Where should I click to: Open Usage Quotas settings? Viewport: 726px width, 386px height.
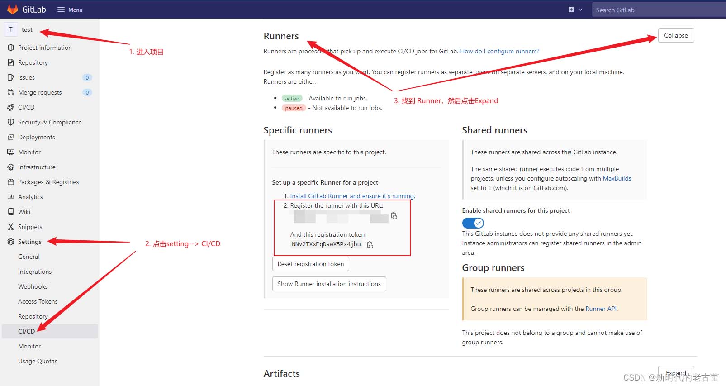pyautogui.click(x=38, y=361)
